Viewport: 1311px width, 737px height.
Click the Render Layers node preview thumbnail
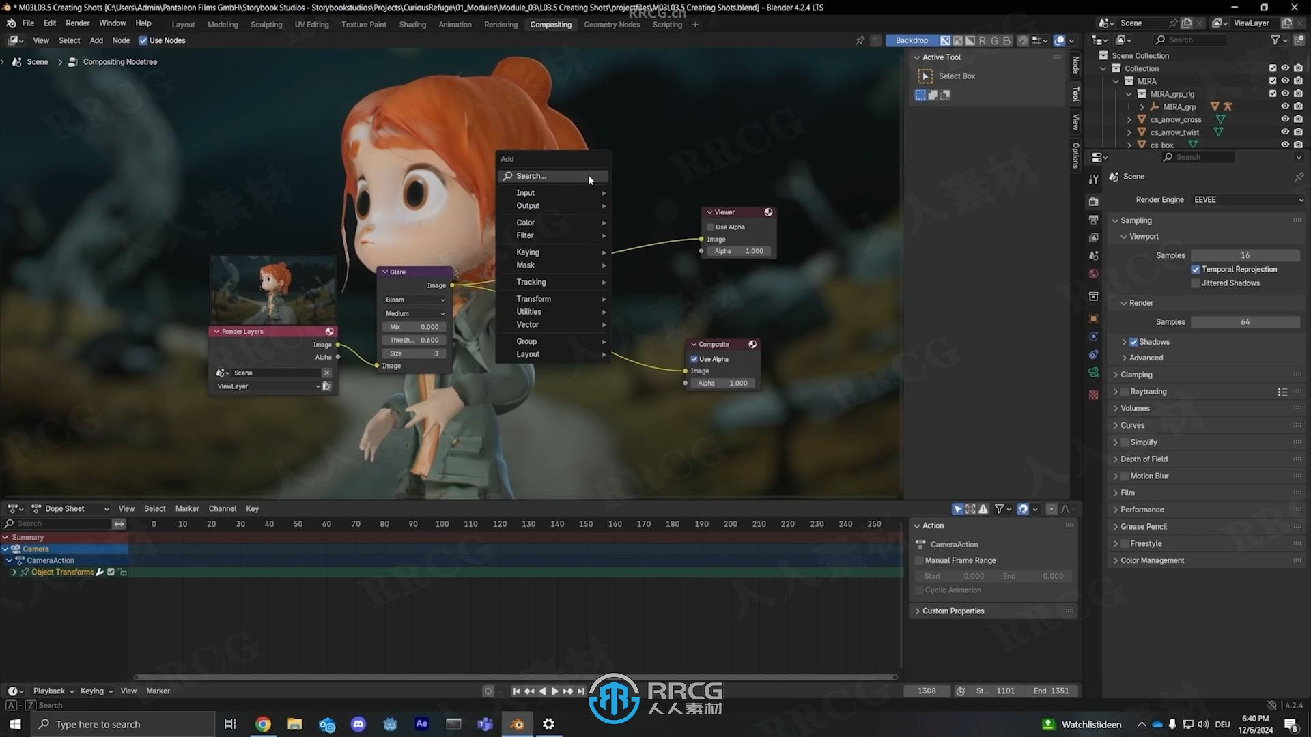(x=273, y=291)
